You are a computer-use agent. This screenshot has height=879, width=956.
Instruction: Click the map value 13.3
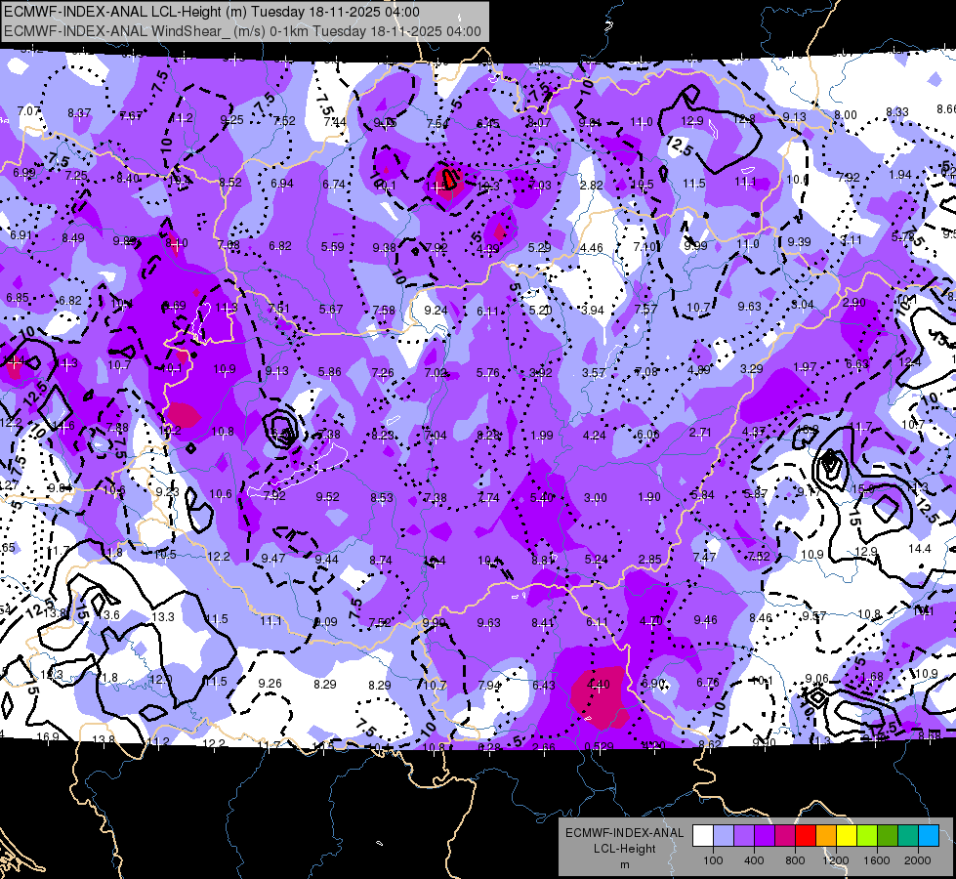pos(163,616)
